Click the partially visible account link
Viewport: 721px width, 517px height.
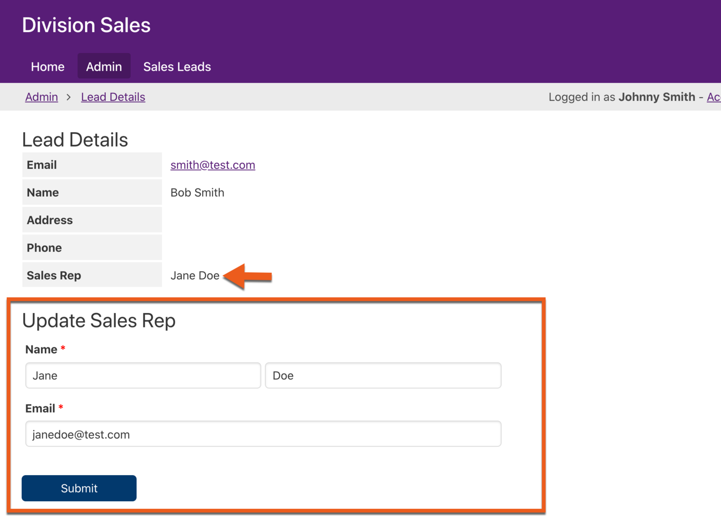(x=713, y=97)
